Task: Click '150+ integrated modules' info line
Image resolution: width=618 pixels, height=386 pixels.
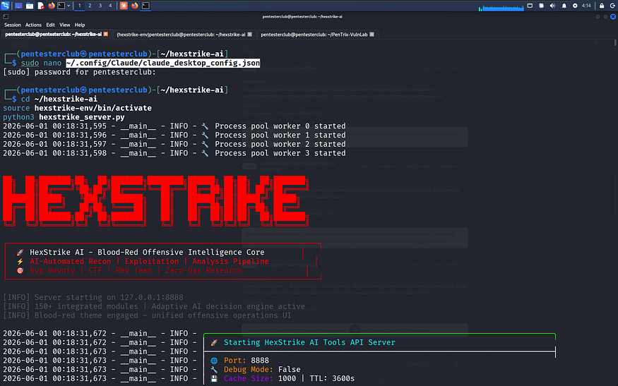Action: point(154,306)
